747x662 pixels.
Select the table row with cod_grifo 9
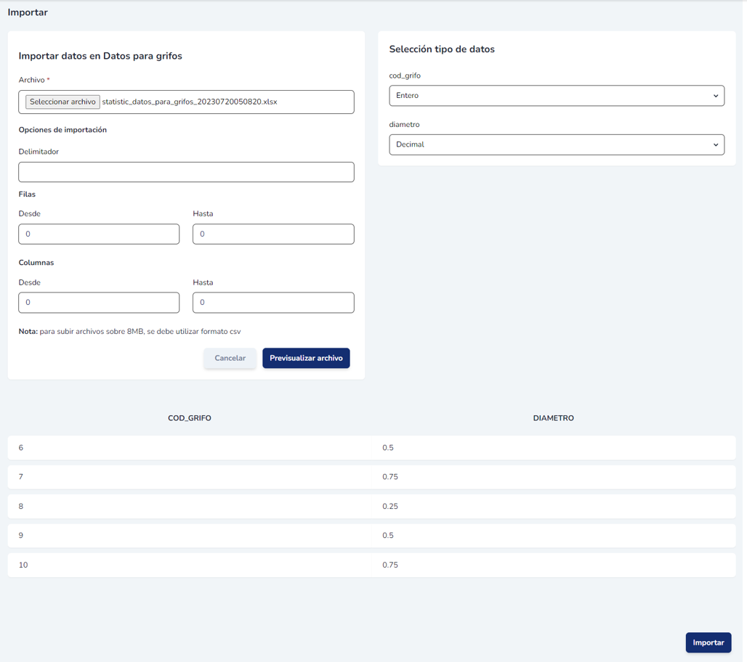coord(189,536)
